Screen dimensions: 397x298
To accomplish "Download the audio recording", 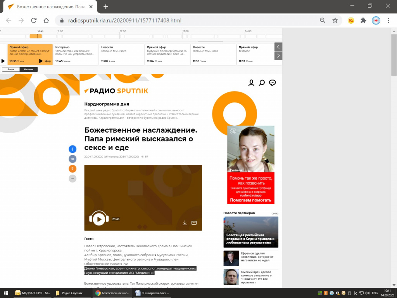I will [x=185, y=223].
